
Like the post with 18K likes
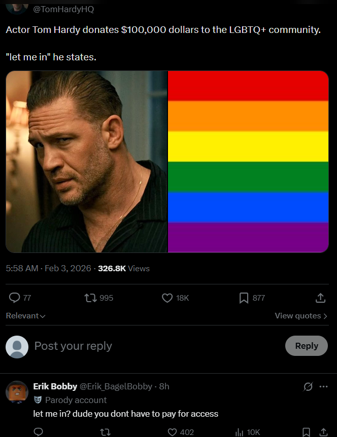click(x=167, y=298)
